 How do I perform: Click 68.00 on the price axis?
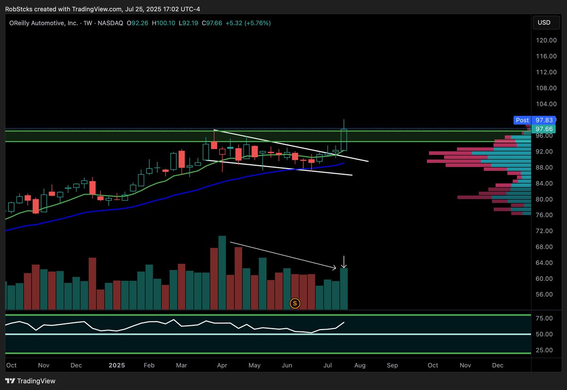click(544, 247)
